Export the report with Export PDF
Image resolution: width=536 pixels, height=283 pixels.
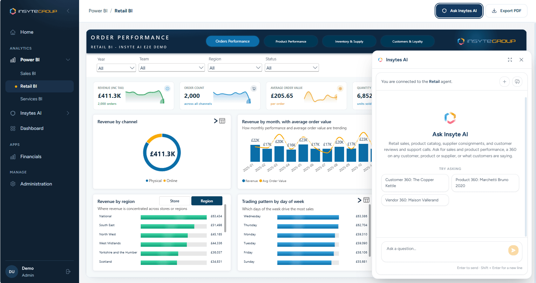(x=506, y=11)
